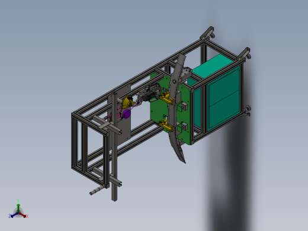Select the cylindrical handle at bottom of frame
Viewport: 308px width, 231px height.
tap(97, 191)
